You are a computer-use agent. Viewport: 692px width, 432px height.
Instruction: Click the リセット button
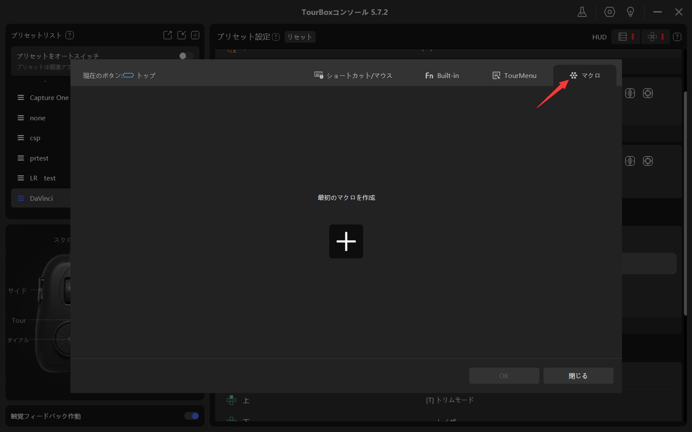[300, 37]
